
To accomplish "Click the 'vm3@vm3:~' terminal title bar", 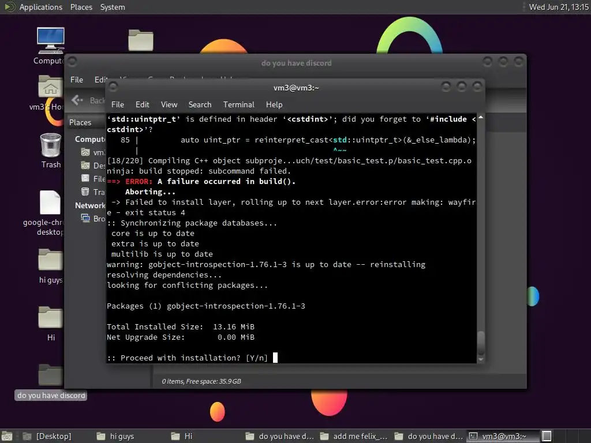I will tap(296, 88).
